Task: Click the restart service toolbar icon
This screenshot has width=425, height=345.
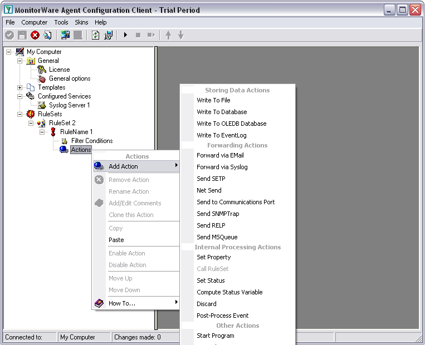Action: click(151, 35)
